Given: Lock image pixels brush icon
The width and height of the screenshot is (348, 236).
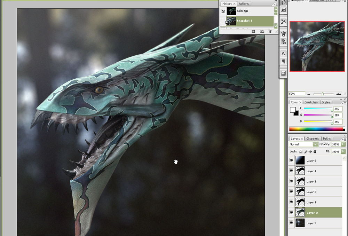Looking at the screenshot, I should click(x=306, y=151).
